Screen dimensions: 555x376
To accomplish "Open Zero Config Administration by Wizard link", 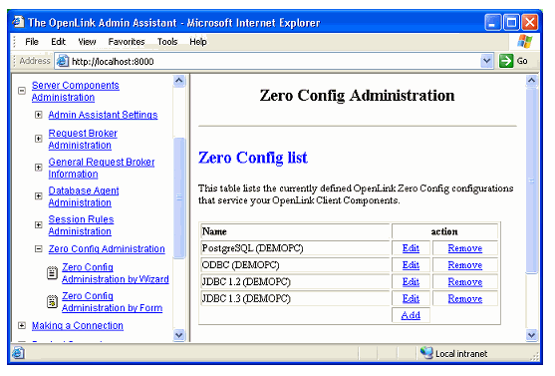I will (116, 273).
